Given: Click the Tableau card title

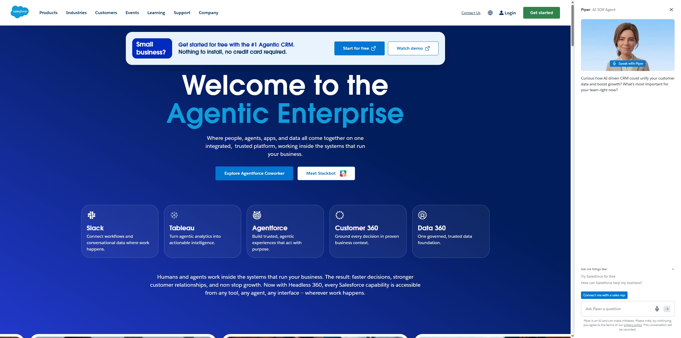Looking at the screenshot, I should click(182, 228).
